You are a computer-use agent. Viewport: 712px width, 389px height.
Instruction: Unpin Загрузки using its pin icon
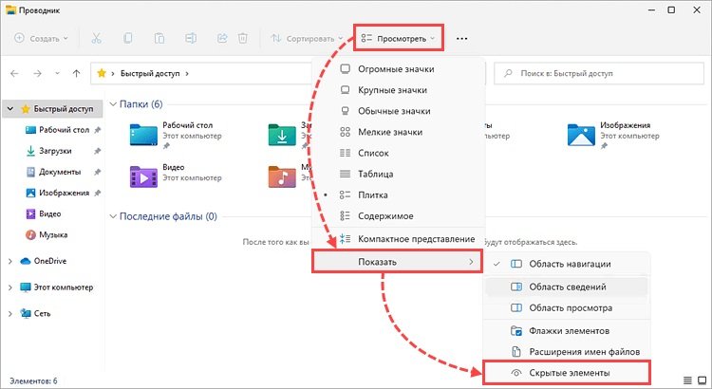(x=97, y=151)
